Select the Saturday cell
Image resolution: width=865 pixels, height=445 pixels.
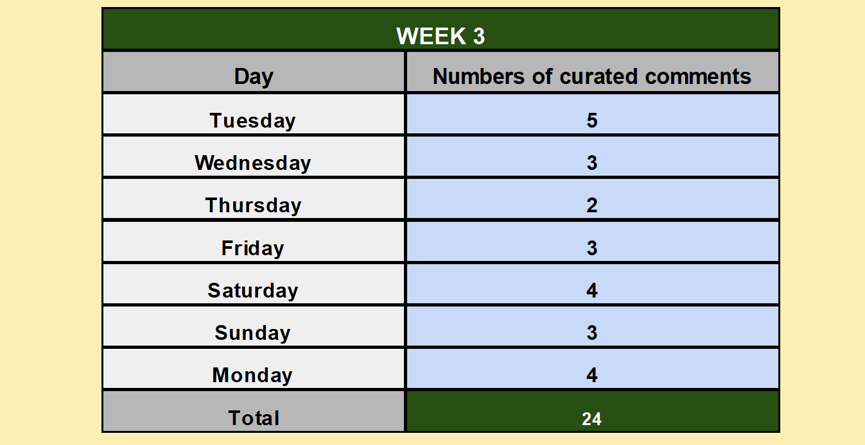(x=254, y=284)
